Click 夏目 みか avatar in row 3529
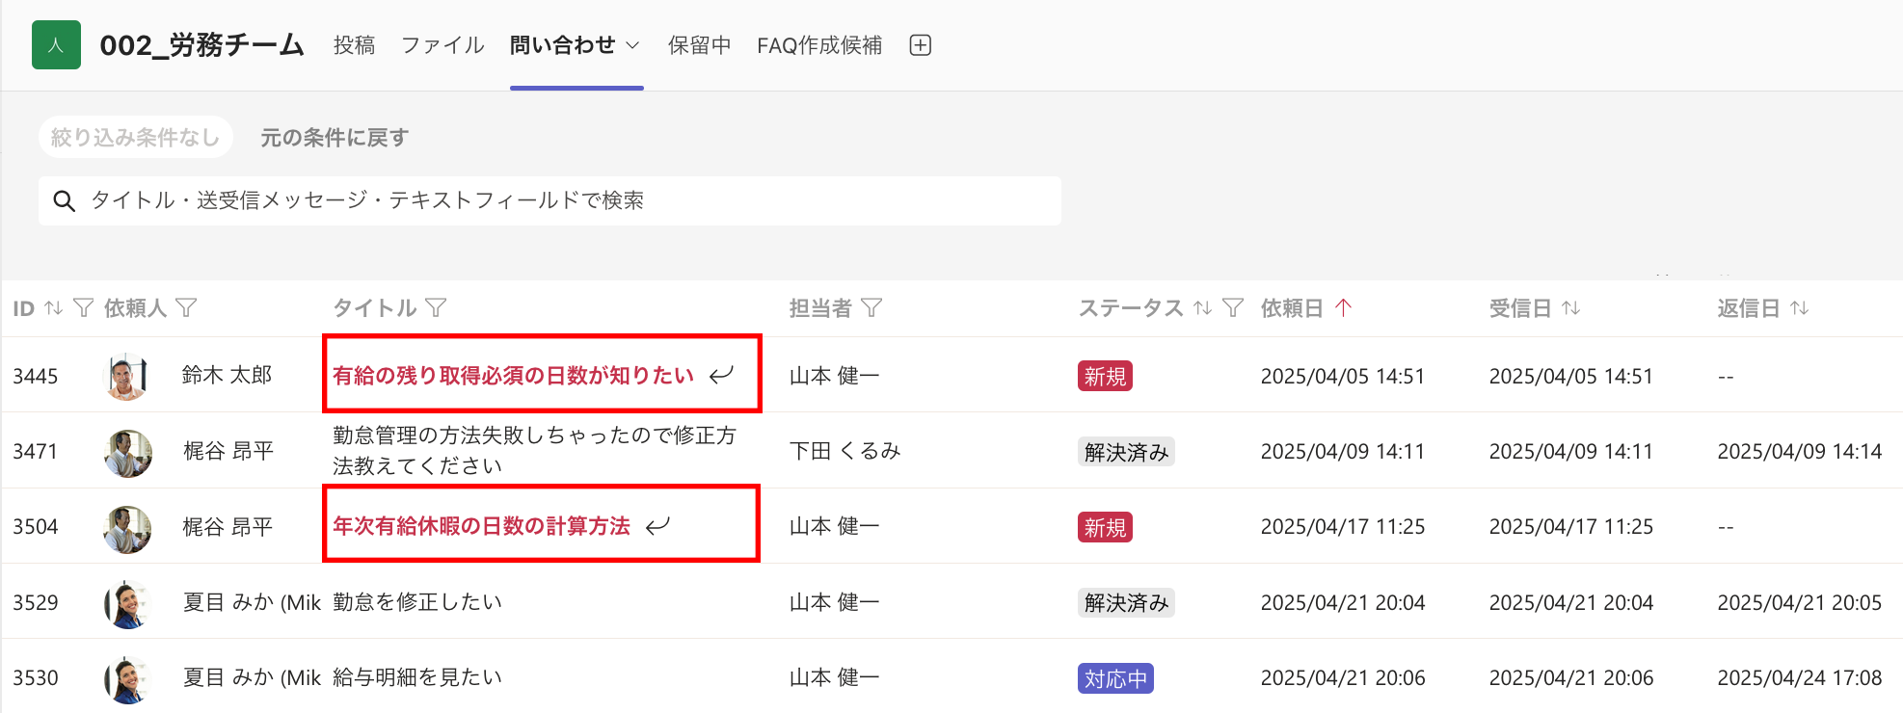Screen dimensions: 1903x713 coord(127,603)
